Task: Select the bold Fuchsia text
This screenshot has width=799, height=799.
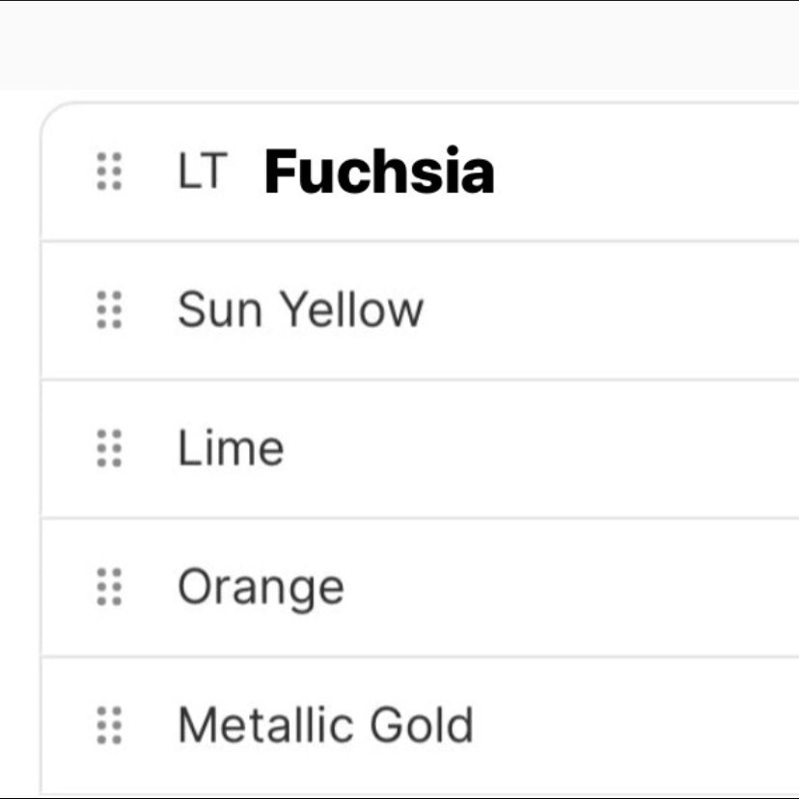Action: [379, 172]
